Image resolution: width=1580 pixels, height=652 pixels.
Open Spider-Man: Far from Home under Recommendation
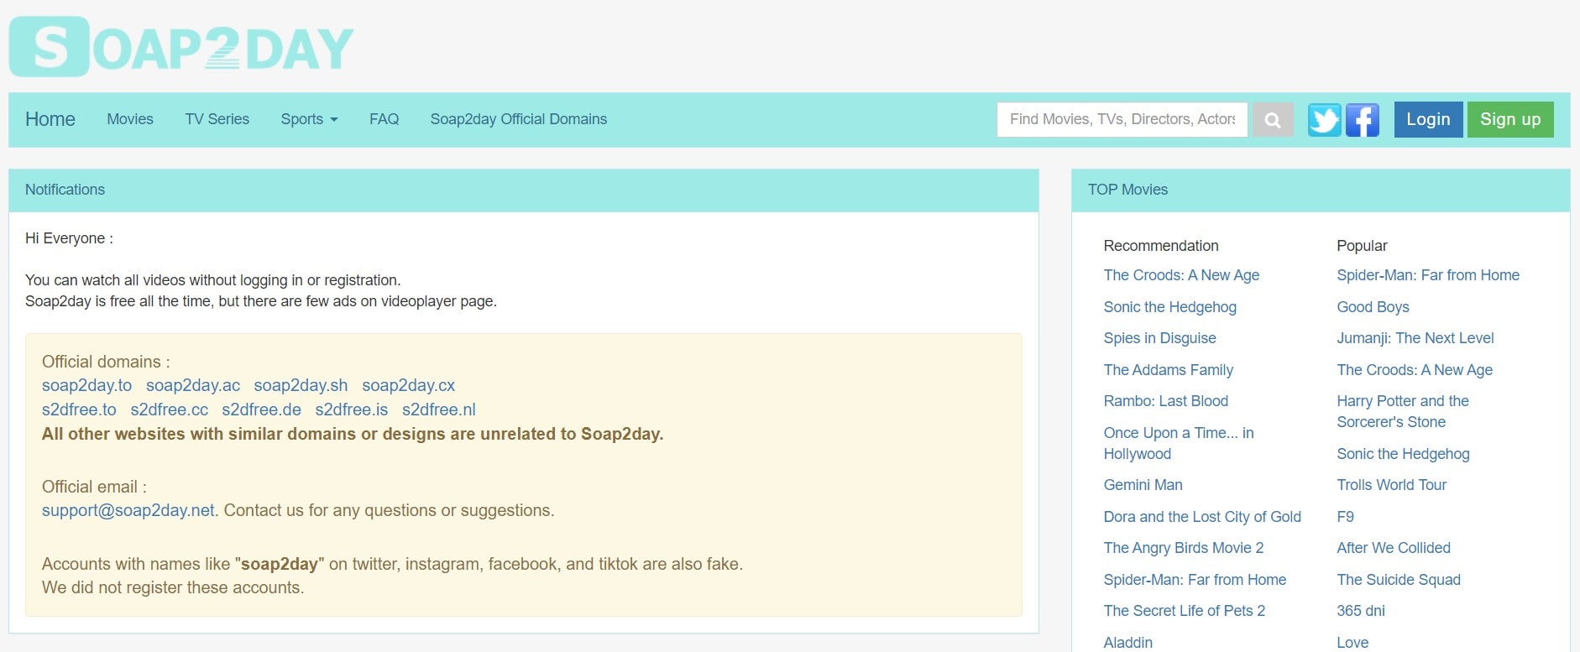pyautogui.click(x=1195, y=580)
